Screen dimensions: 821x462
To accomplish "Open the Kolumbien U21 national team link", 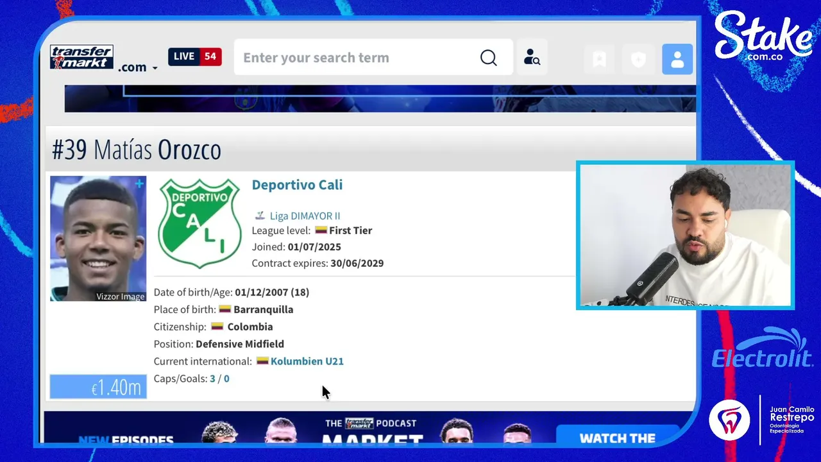I will pos(307,361).
